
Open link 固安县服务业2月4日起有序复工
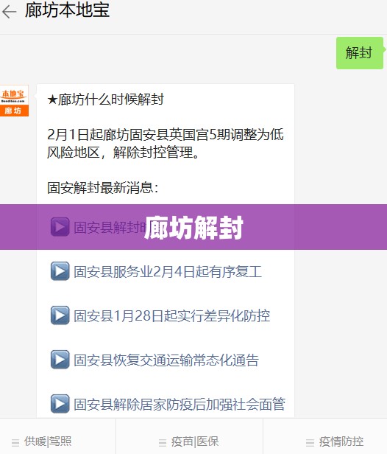click(168, 271)
